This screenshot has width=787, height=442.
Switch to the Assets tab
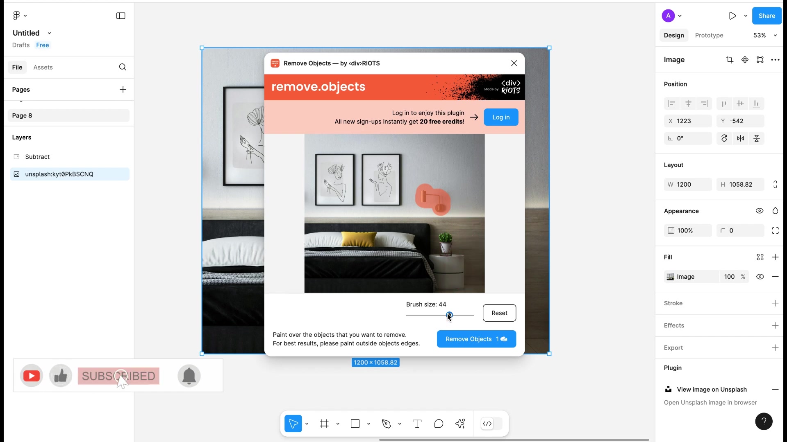pos(43,67)
